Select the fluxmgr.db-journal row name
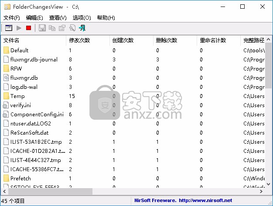 [34, 60]
